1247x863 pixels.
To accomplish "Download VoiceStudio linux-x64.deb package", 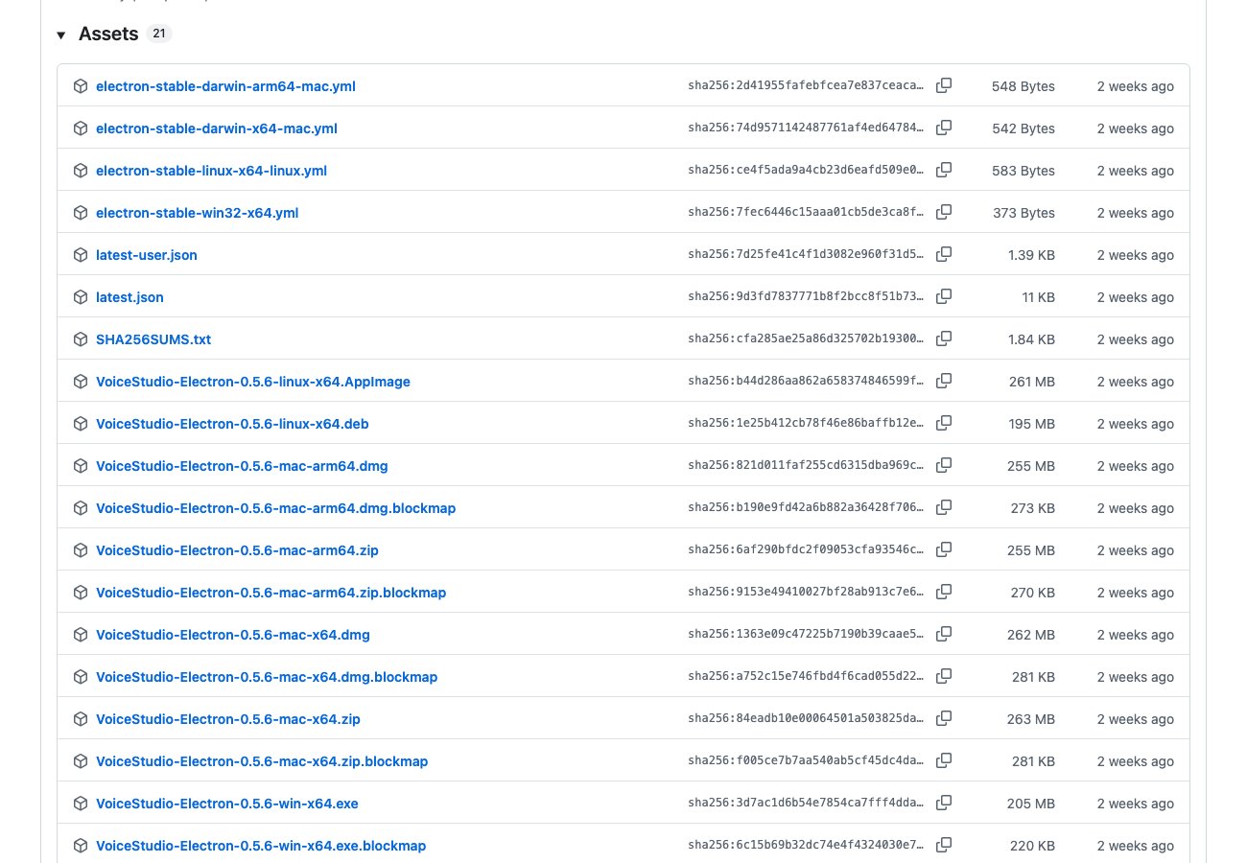I will point(232,424).
